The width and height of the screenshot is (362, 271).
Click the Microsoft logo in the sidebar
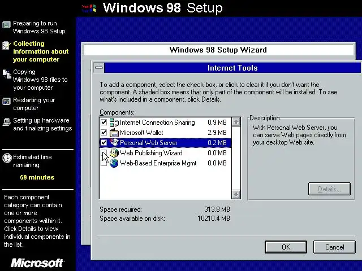37,263
